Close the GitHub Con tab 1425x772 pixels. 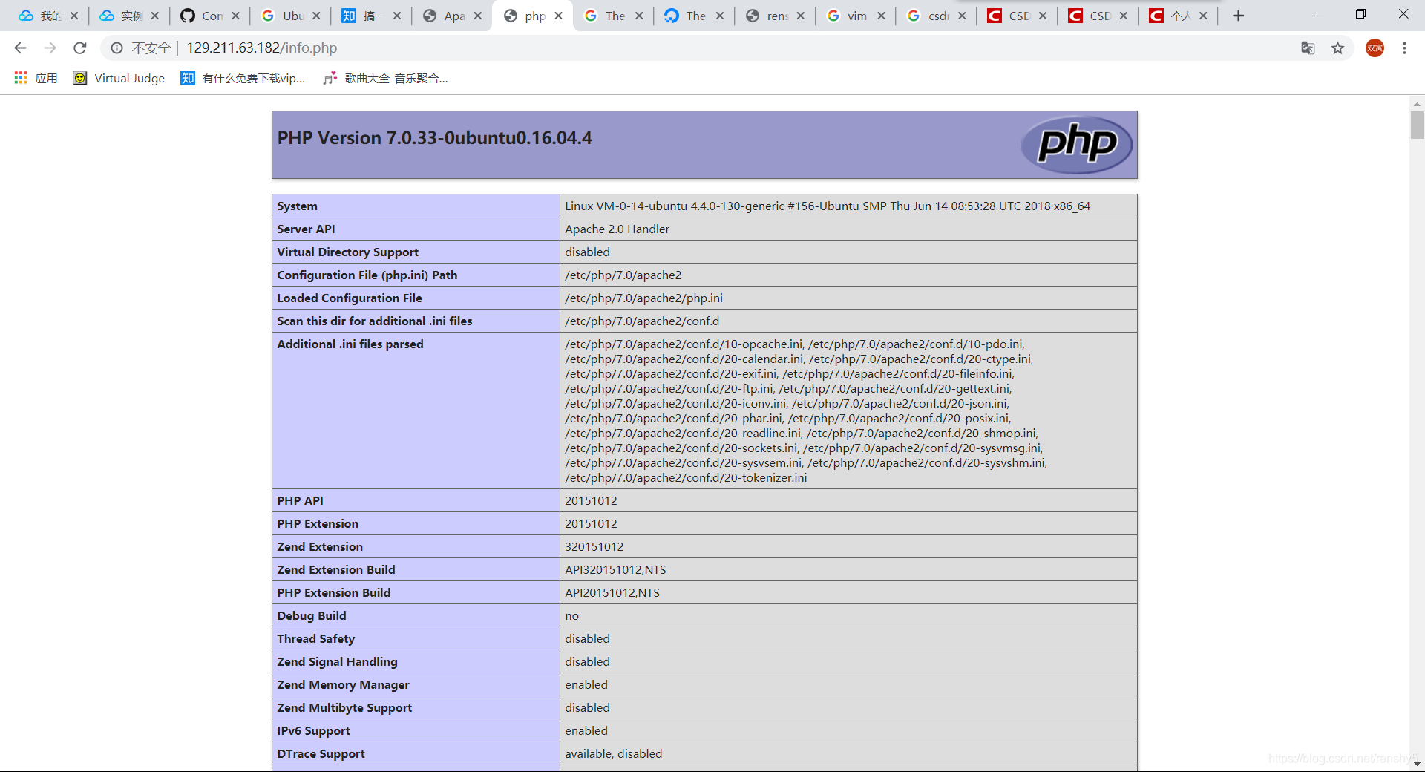235,16
